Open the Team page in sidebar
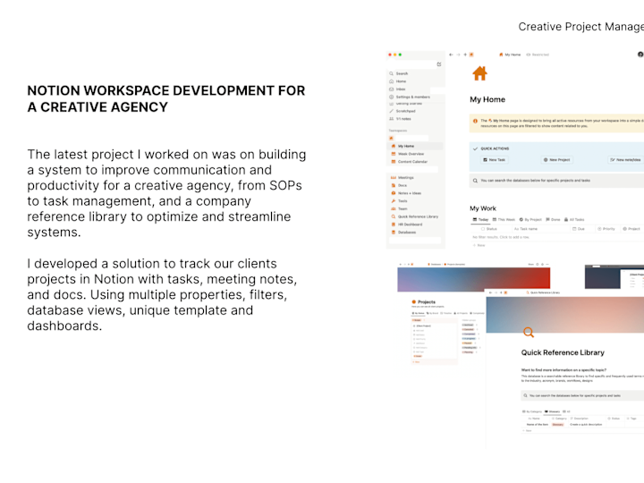 (x=399, y=208)
